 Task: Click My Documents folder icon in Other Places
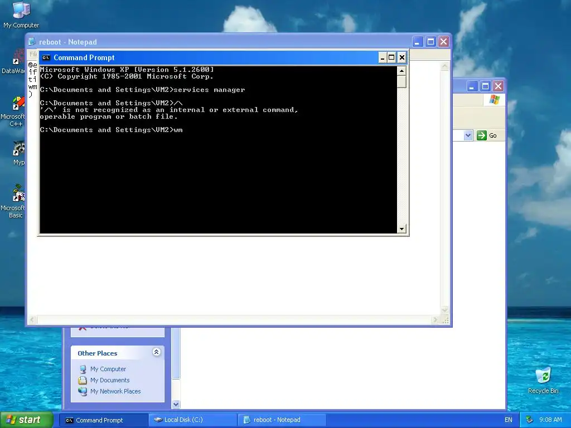point(83,380)
